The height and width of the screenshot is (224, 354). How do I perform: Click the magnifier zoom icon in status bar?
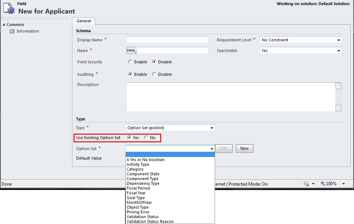coord(323,183)
